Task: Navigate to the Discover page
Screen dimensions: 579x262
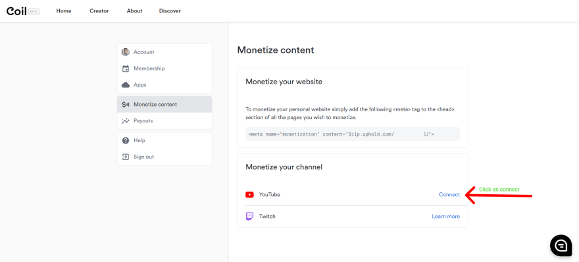Action: pyautogui.click(x=170, y=11)
